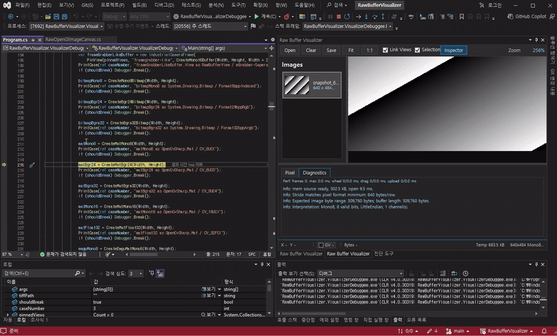Click the red Stop Debugging square
Image resolution: width=557 pixels, height=336 pixels.
tap(338, 17)
